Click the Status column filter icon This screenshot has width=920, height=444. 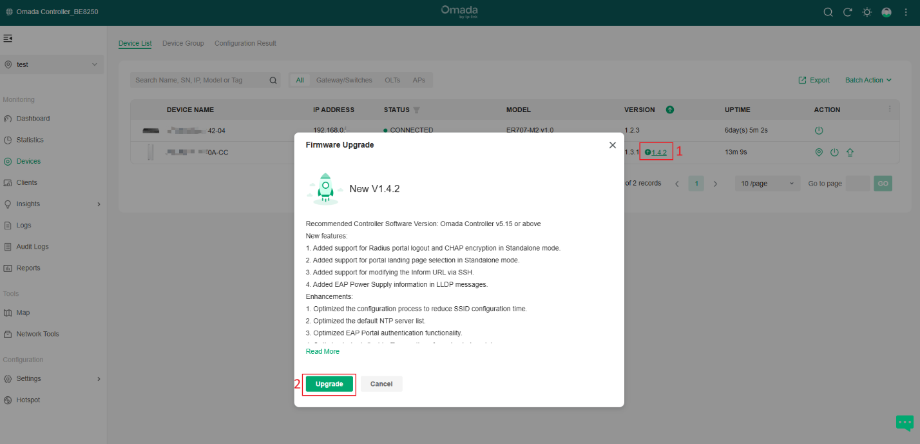(x=416, y=110)
